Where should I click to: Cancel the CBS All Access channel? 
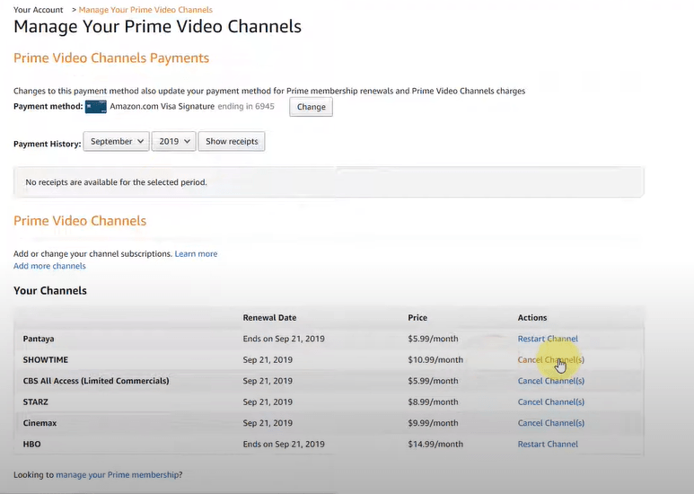coord(551,381)
